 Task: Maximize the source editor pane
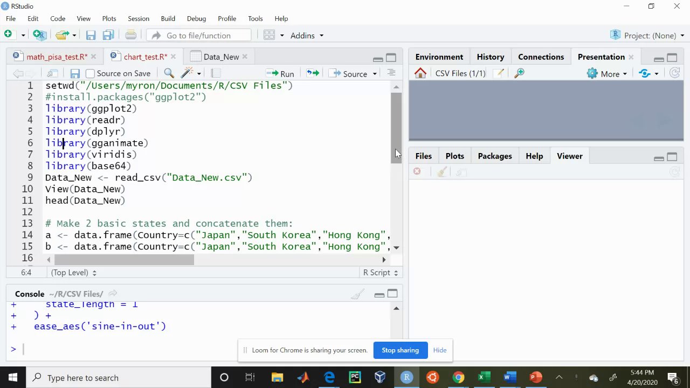391,58
